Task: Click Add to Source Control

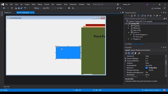Action: 152,90
